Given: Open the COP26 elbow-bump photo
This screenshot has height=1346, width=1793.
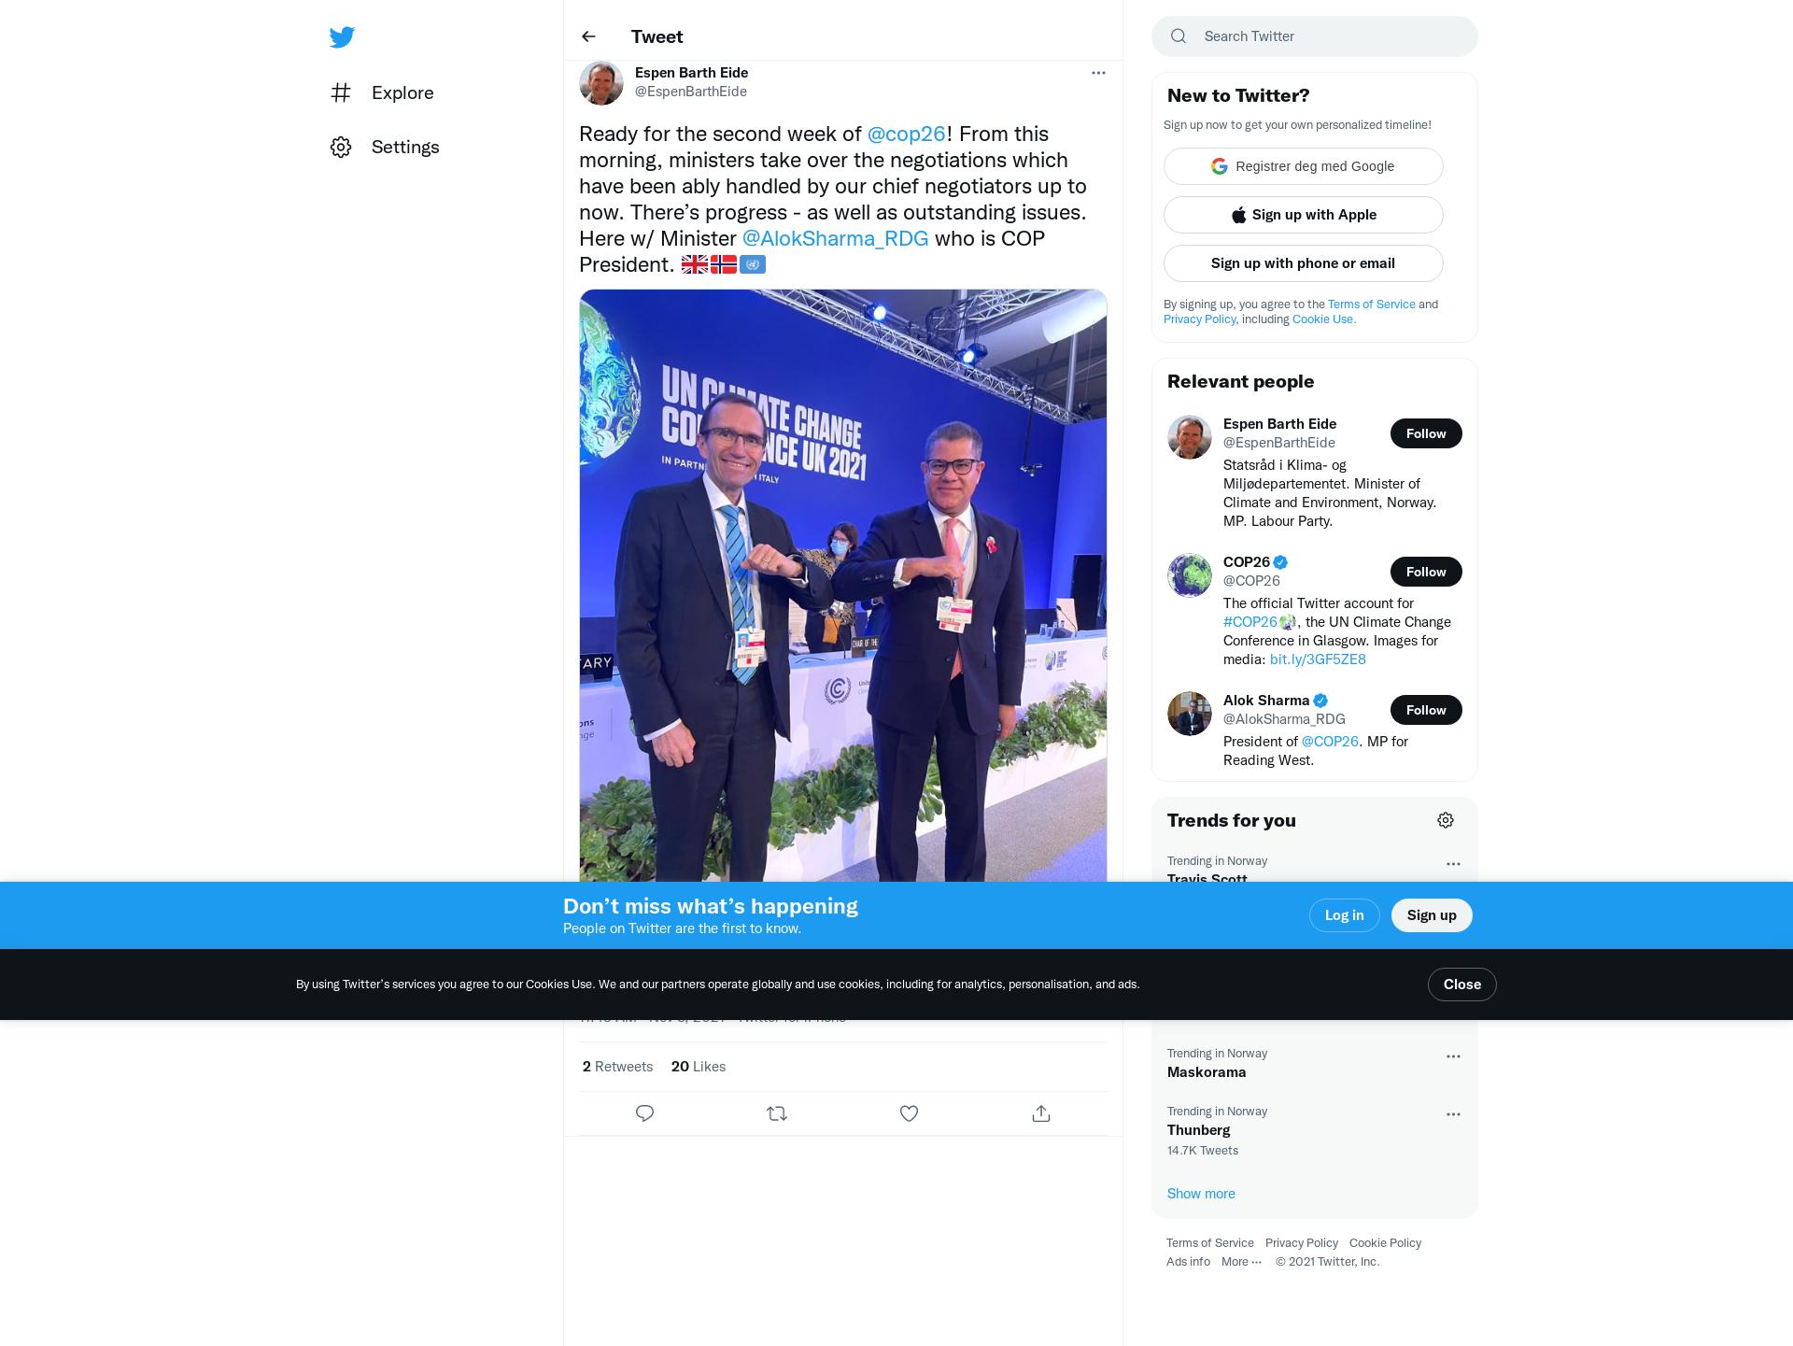Looking at the screenshot, I should 843,585.
